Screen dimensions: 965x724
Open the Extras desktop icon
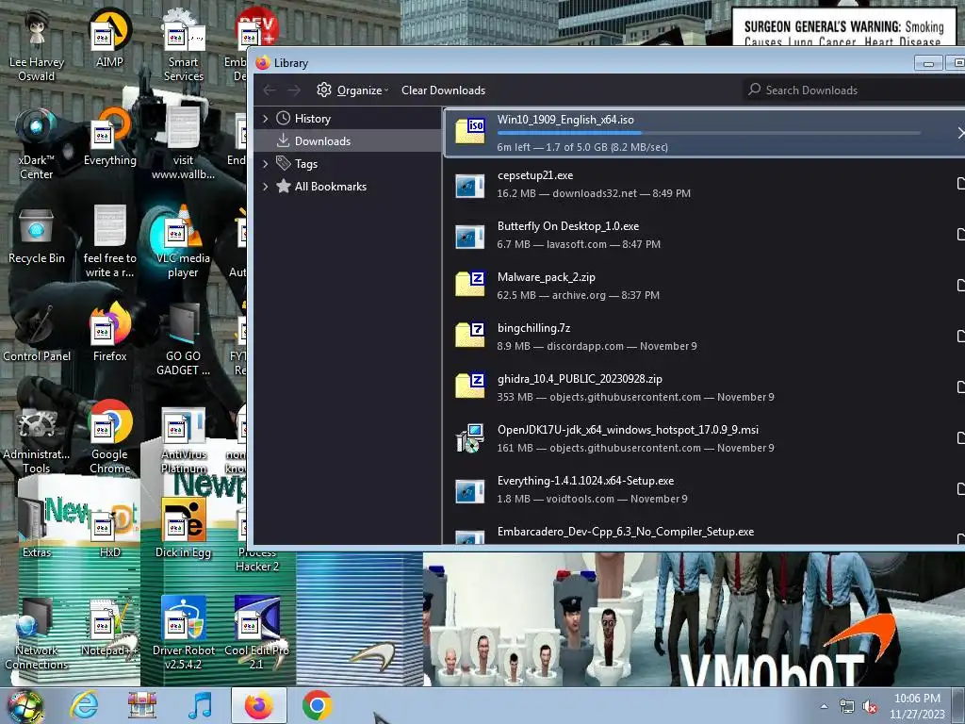click(x=37, y=530)
